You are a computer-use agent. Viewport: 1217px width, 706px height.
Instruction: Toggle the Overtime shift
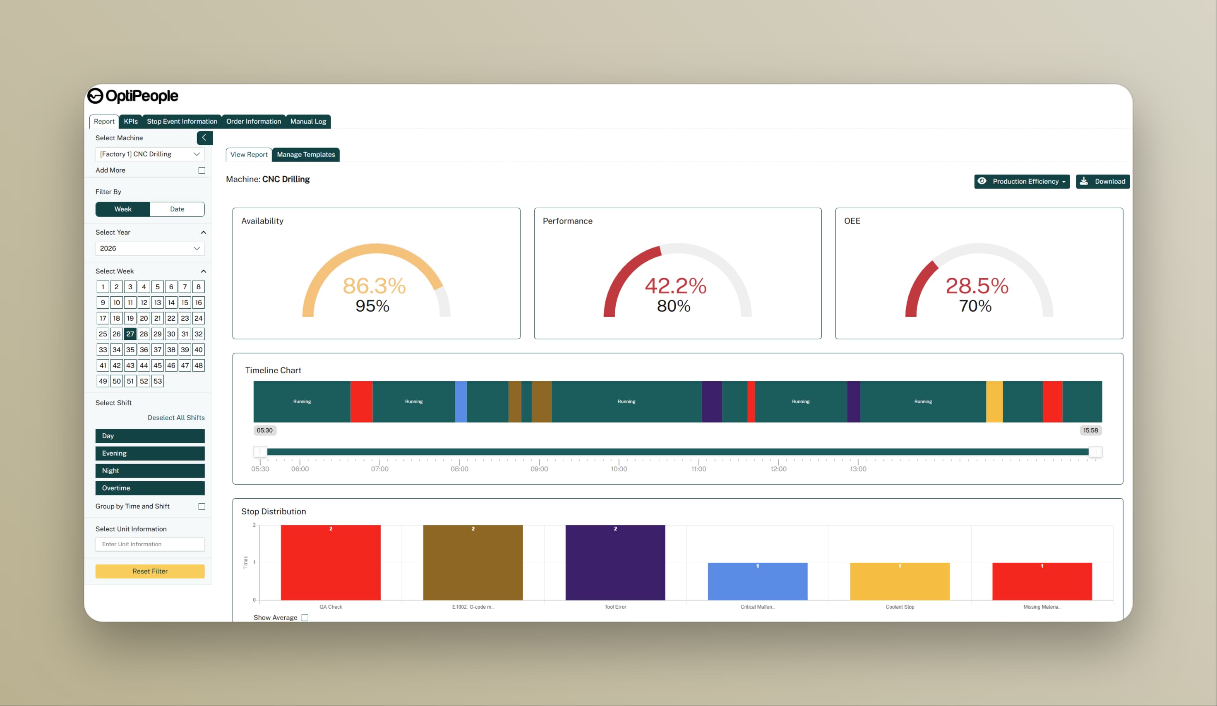[150, 488]
